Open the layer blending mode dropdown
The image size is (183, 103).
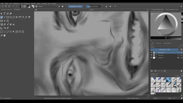click(x=164, y=47)
